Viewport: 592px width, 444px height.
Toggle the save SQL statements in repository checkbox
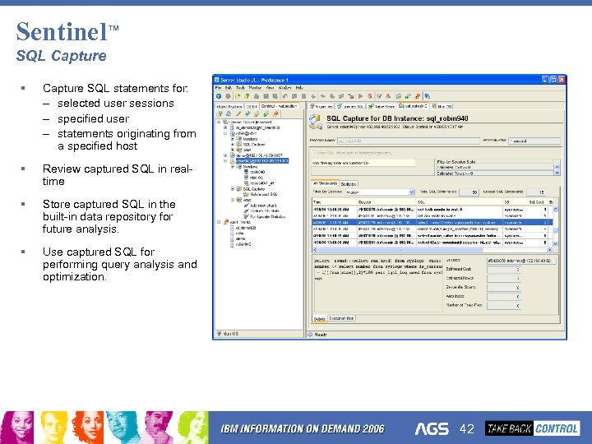pyautogui.click(x=314, y=153)
